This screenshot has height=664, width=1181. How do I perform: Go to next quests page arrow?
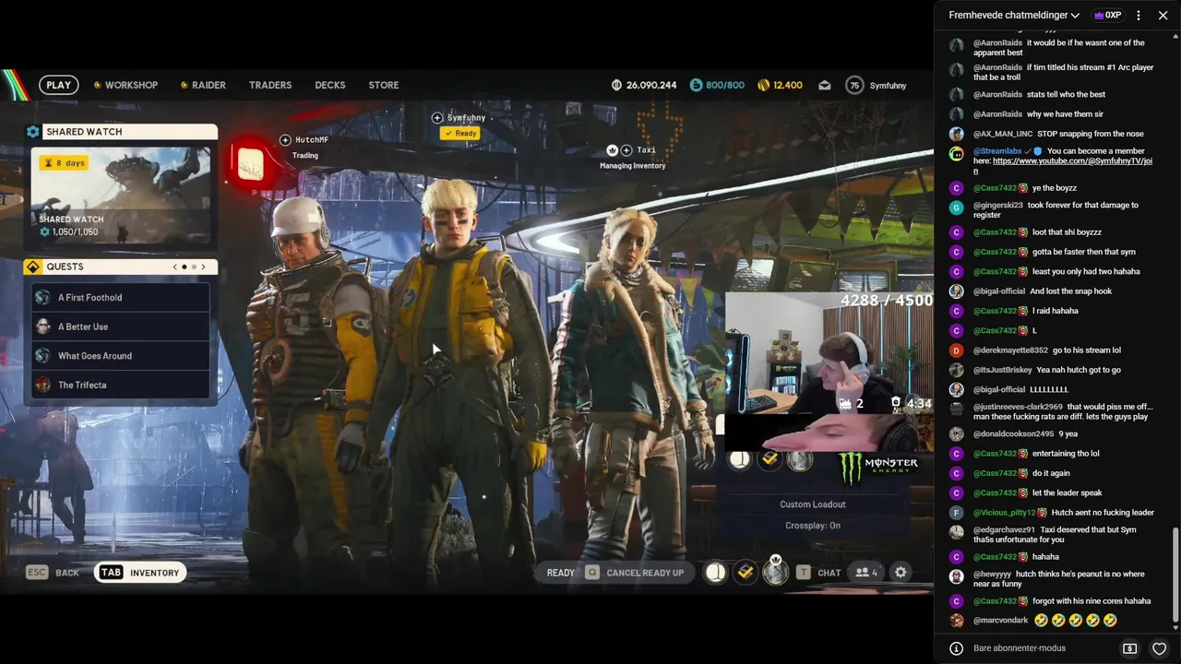(x=203, y=267)
